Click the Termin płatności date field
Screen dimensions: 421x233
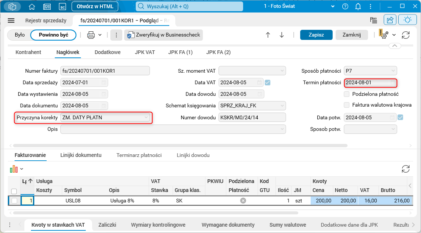(x=370, y=83)
